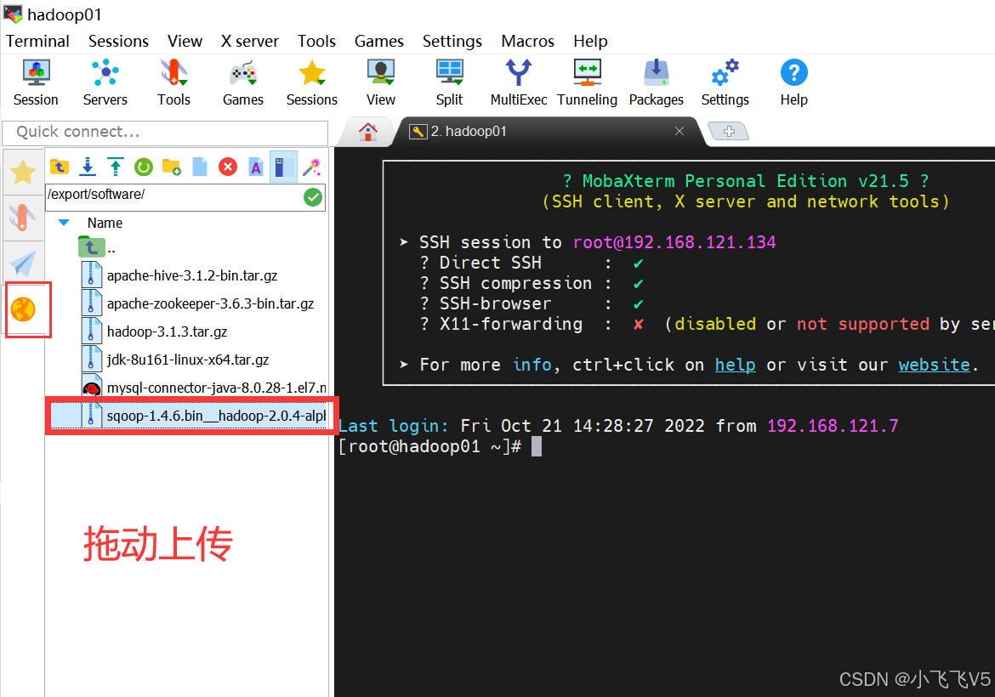Select the Split toolbar icon

[449, 83]
